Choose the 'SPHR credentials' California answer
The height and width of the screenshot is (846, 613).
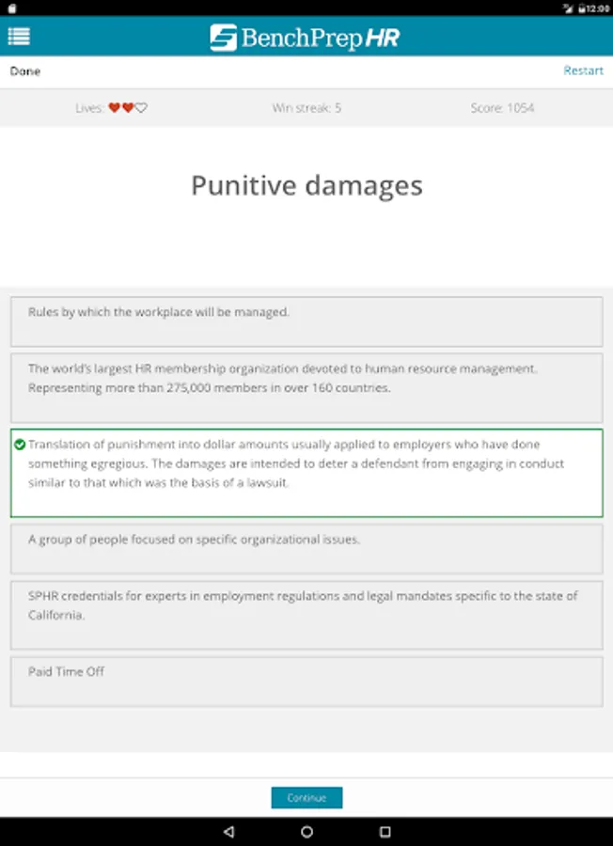tap(306, 615)
